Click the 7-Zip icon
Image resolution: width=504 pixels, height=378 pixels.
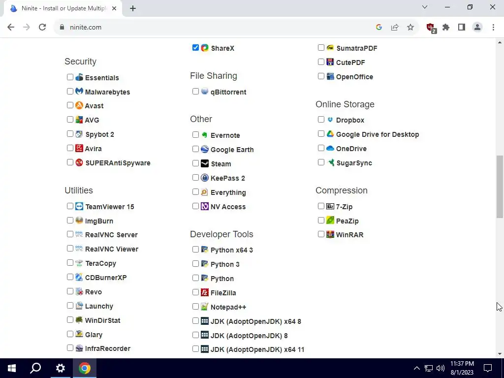[x=330, y=206]
